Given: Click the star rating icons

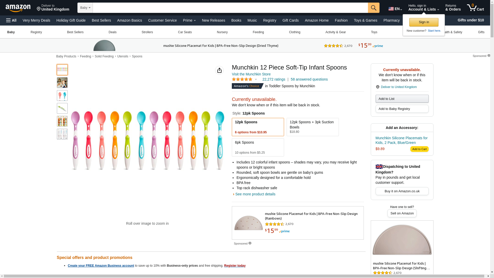Looking at the screenshot, I should 242,79.
